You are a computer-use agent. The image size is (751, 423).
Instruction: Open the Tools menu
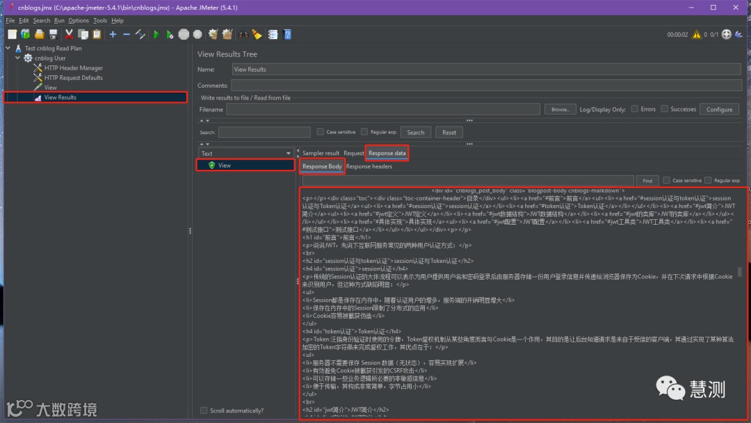100,21
